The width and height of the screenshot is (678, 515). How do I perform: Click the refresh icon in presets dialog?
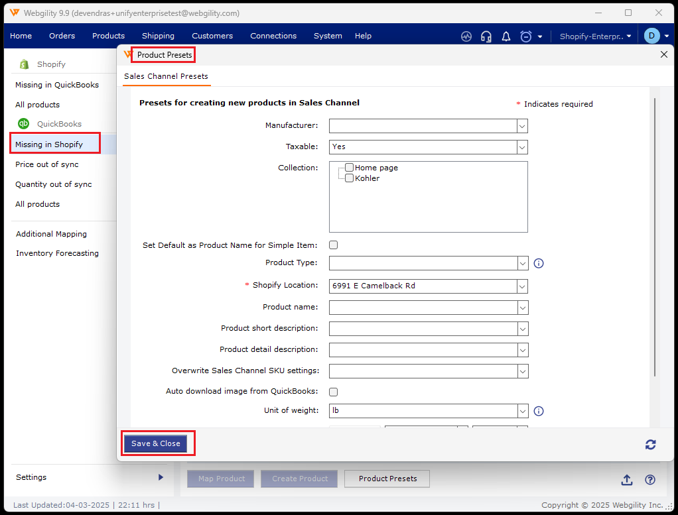(651, 445)
